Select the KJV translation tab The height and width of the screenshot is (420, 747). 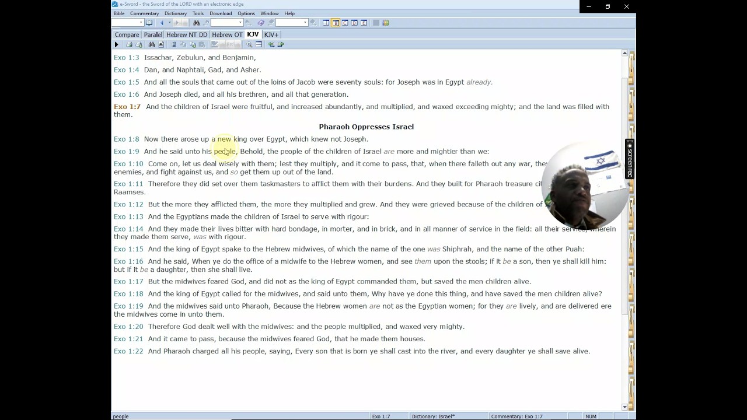coord(253,34)
